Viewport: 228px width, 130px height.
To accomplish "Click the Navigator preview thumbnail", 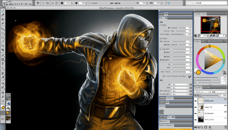I will point(210,25).
